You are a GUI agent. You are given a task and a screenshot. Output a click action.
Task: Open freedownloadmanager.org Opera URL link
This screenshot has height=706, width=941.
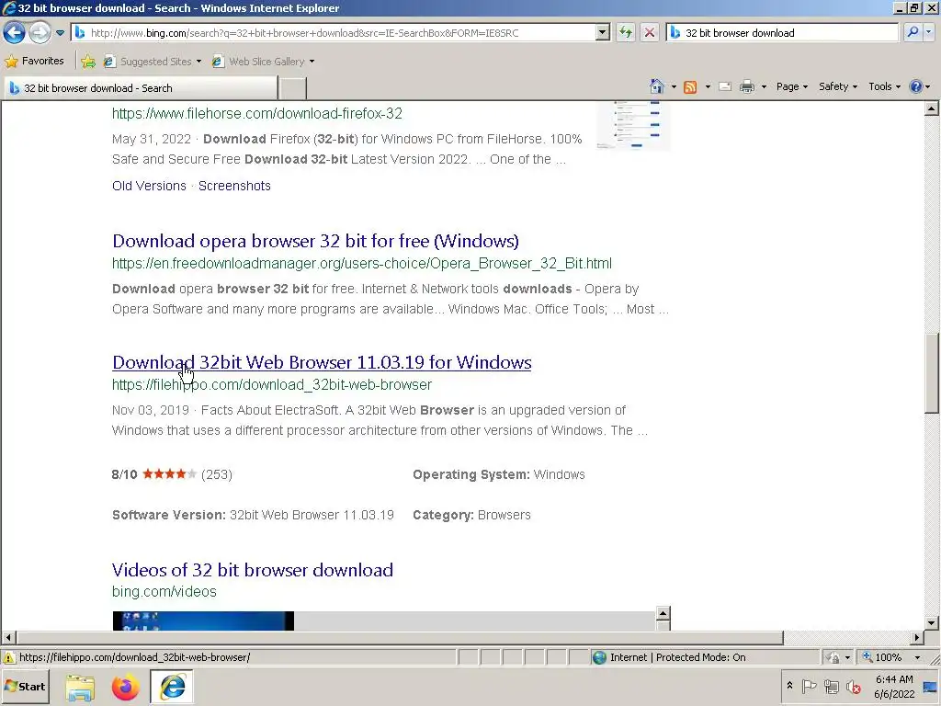coord(362,264)
